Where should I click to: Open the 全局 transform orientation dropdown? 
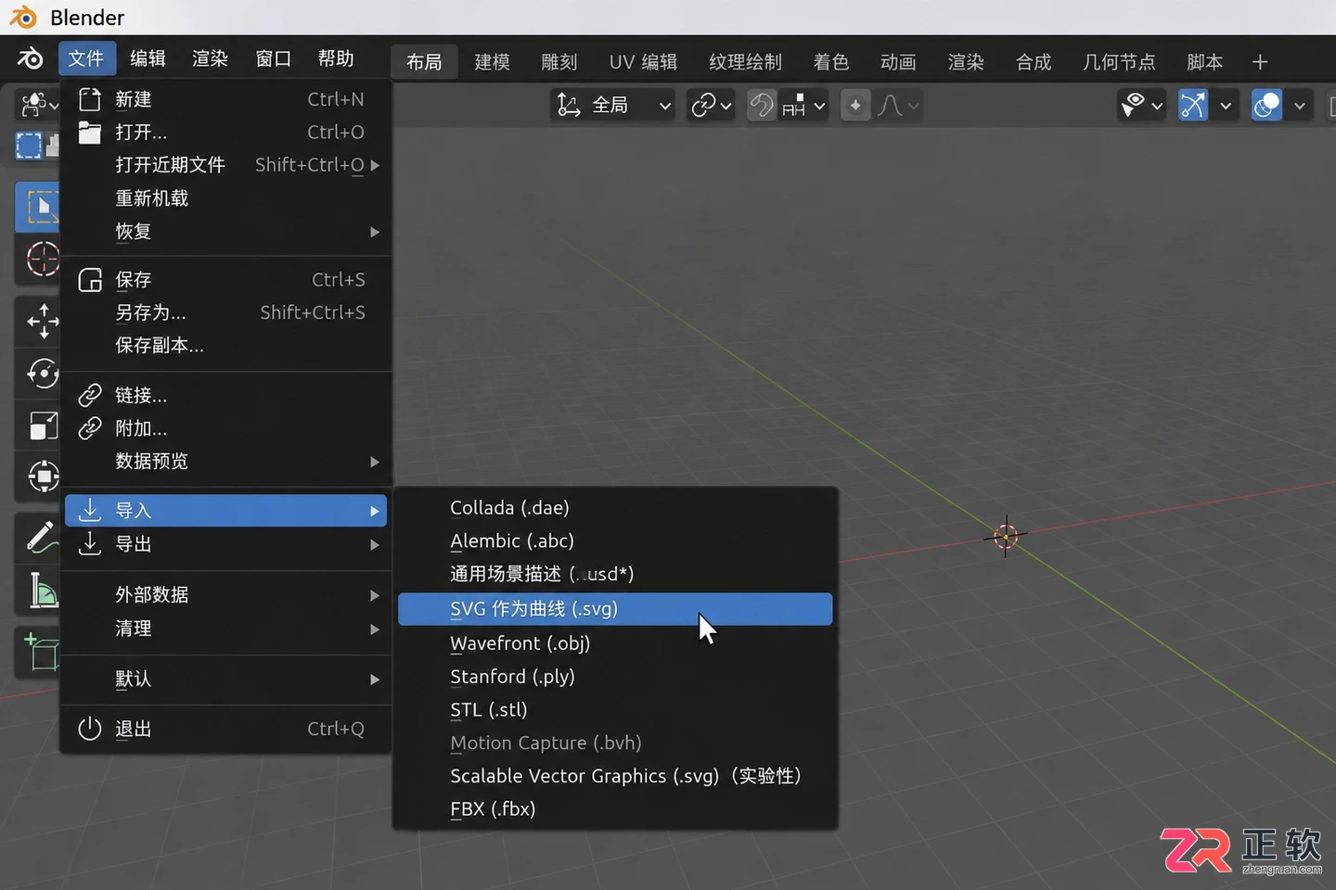(612, 106)
